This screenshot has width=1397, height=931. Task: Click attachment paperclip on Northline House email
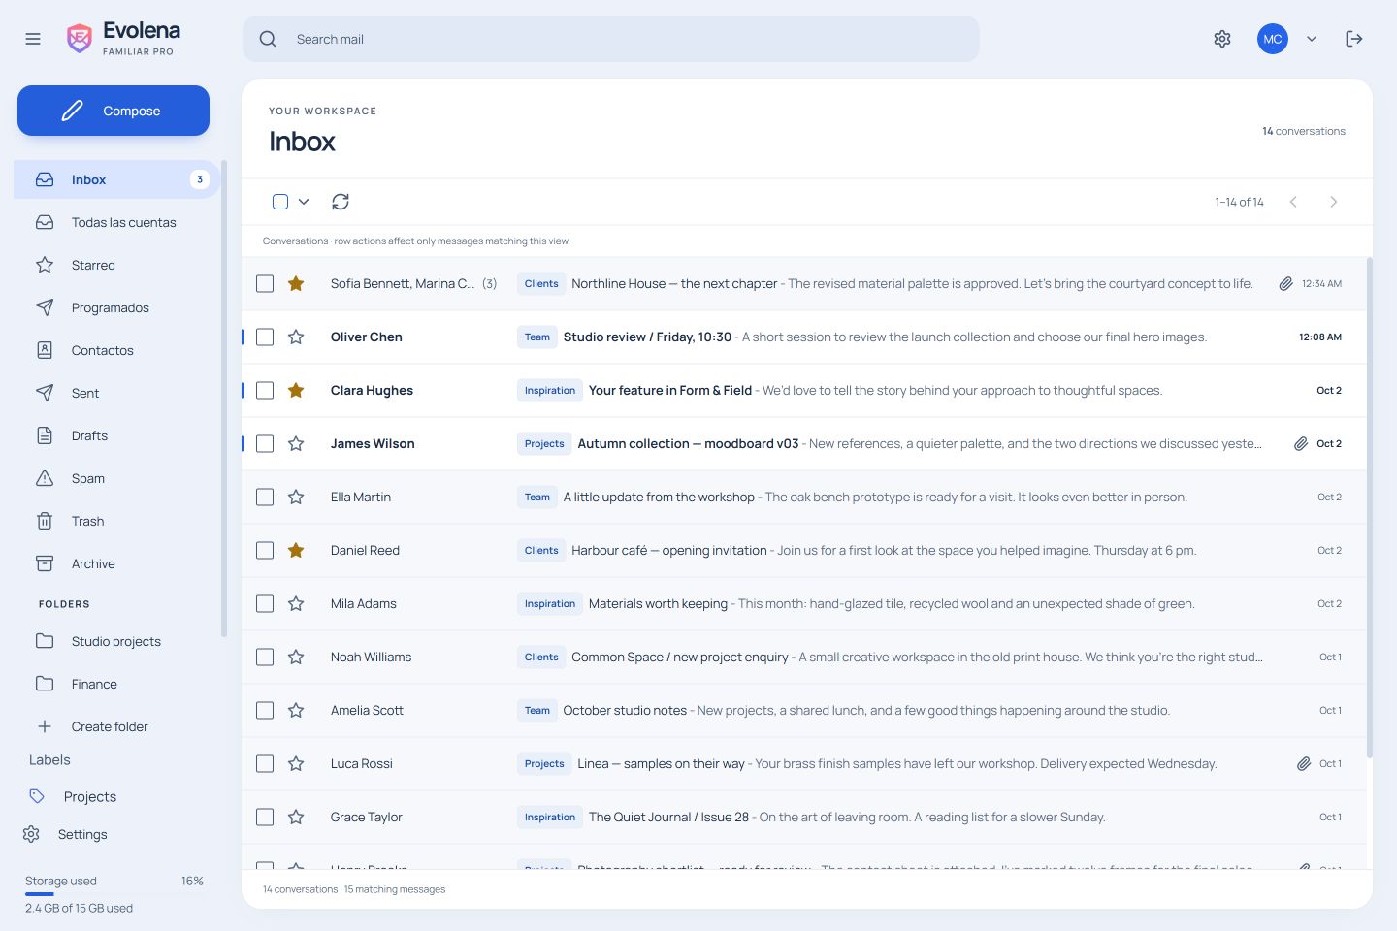pos(1285,283)
